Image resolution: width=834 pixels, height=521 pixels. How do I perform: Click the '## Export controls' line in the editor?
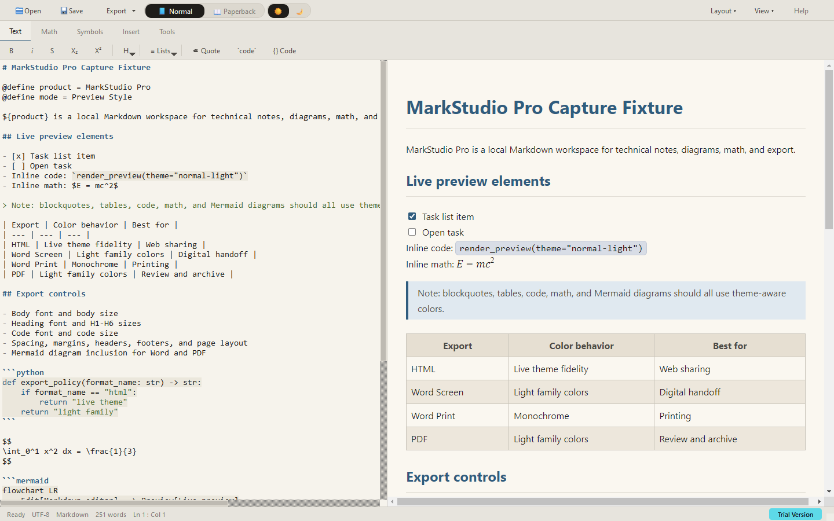tap(44, 293)
